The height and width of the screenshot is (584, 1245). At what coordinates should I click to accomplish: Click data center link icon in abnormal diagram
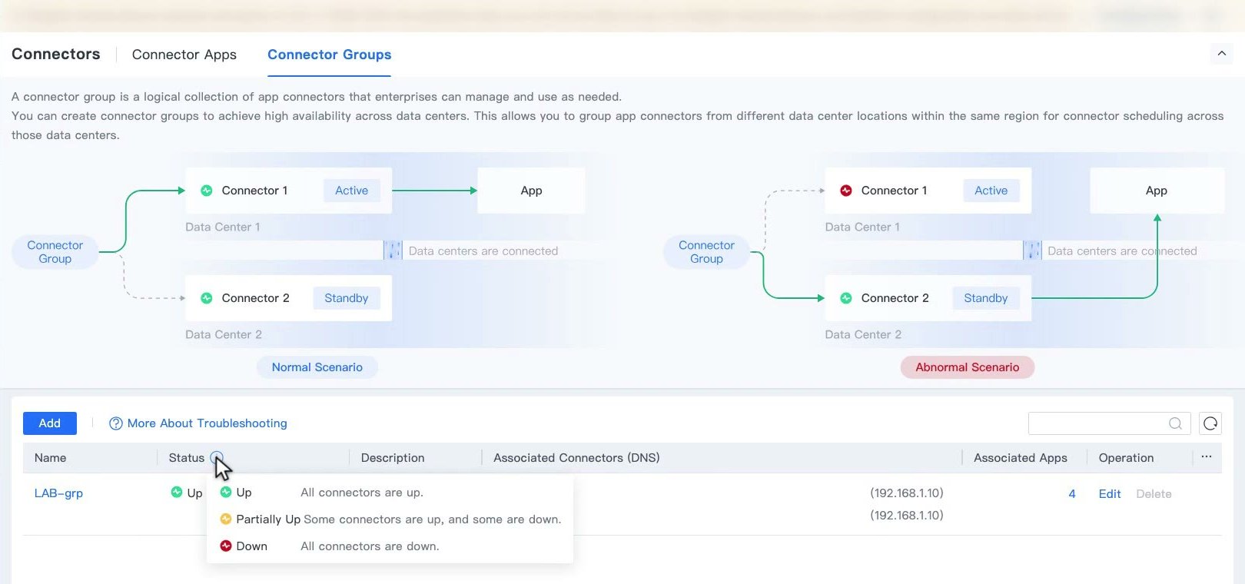click(1032, 251)
